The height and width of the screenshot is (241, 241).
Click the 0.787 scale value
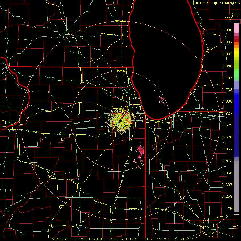(x=227, y=78)
